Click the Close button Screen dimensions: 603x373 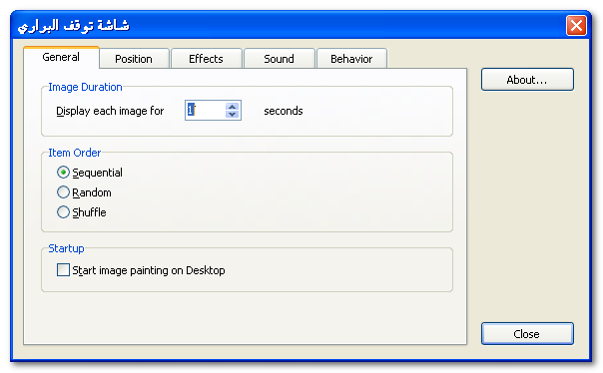click(527, 333)
